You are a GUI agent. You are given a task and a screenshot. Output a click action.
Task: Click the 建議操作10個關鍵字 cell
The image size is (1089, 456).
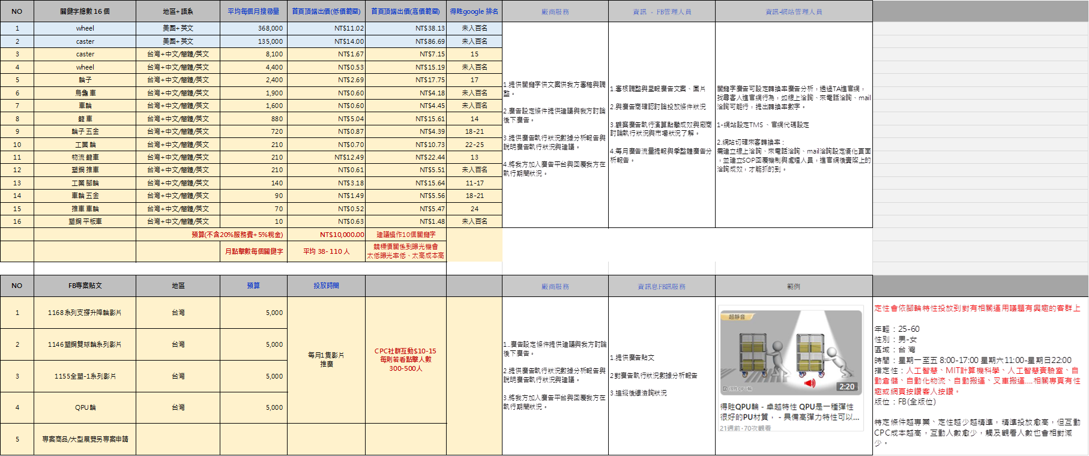405,235
